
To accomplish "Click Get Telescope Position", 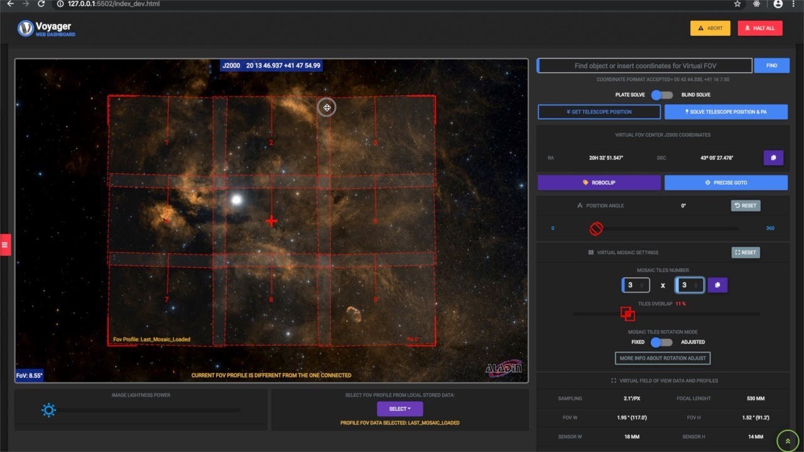I will [599, 112].
